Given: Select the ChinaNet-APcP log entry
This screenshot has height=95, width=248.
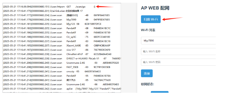Looking at the screenshot, I should tap(57, 54).
